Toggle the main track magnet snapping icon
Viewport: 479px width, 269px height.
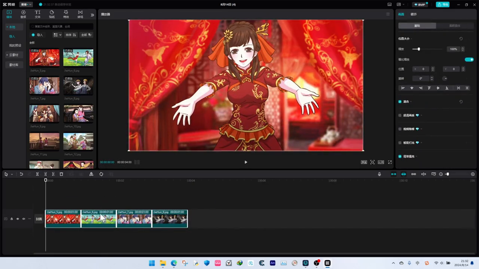394,174
